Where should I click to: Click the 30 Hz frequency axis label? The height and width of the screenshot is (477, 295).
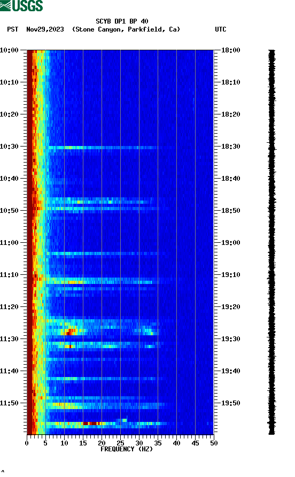click(x=139, y=443)
